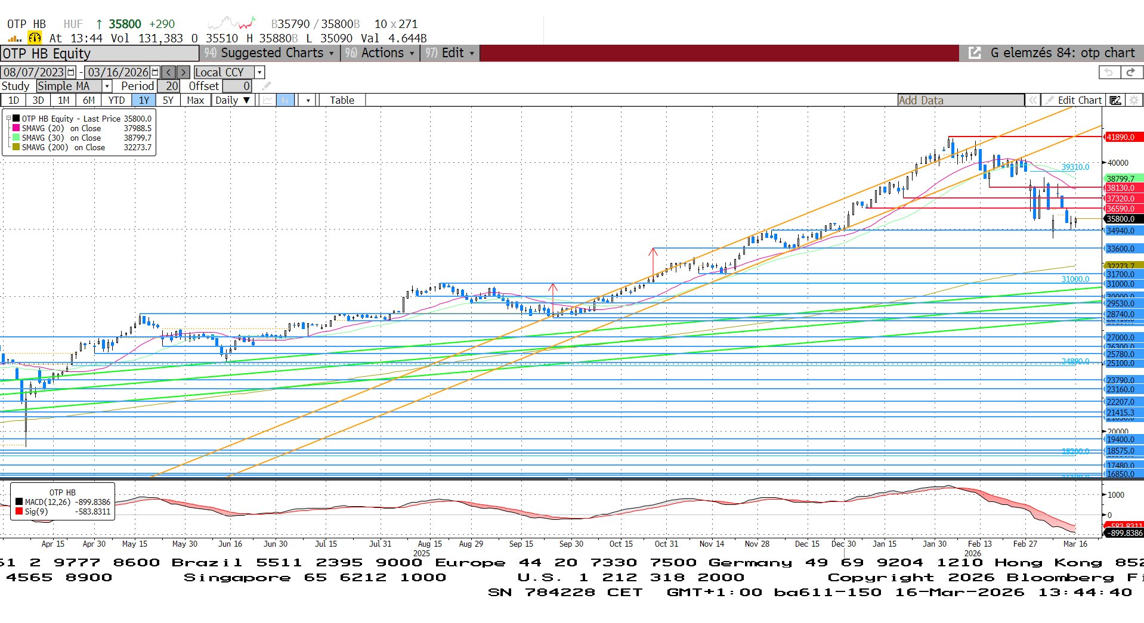The height and width of the screenshot is (623, 1144).
Task: Open the start date calendar picker
Action: 71,72
